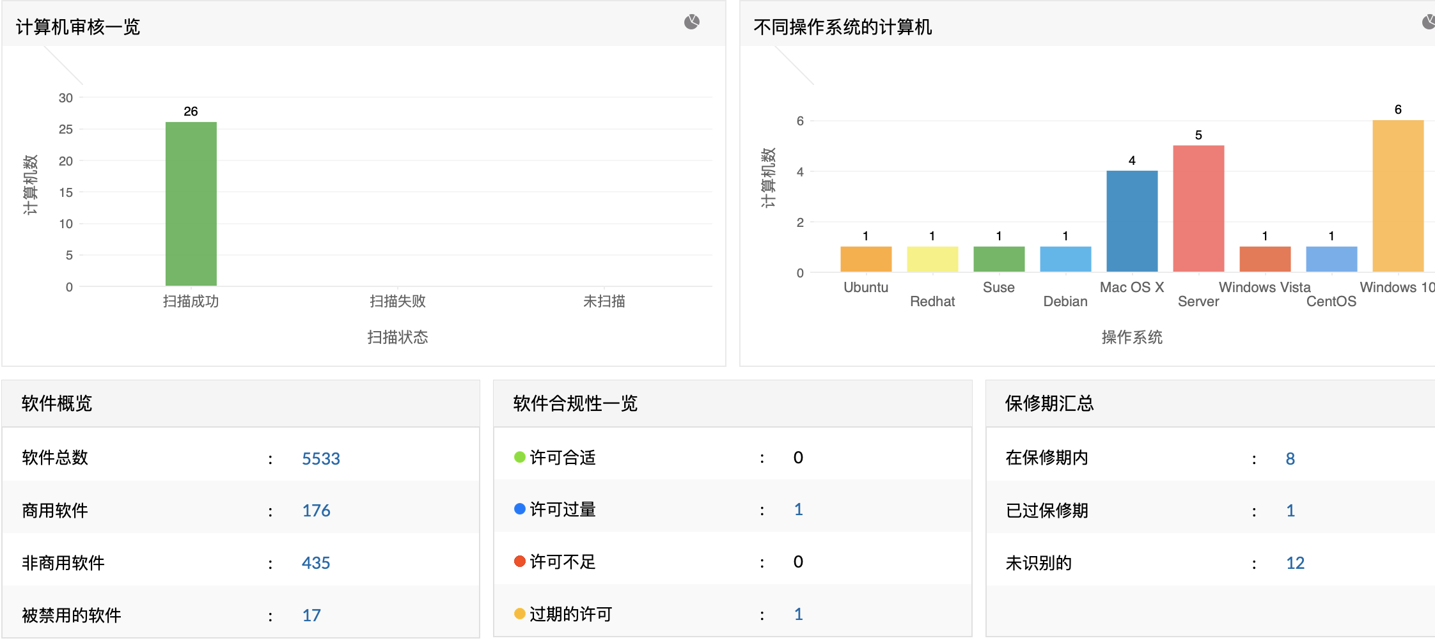
Task: View the 176 commercial software list
Action: [316, 511]
